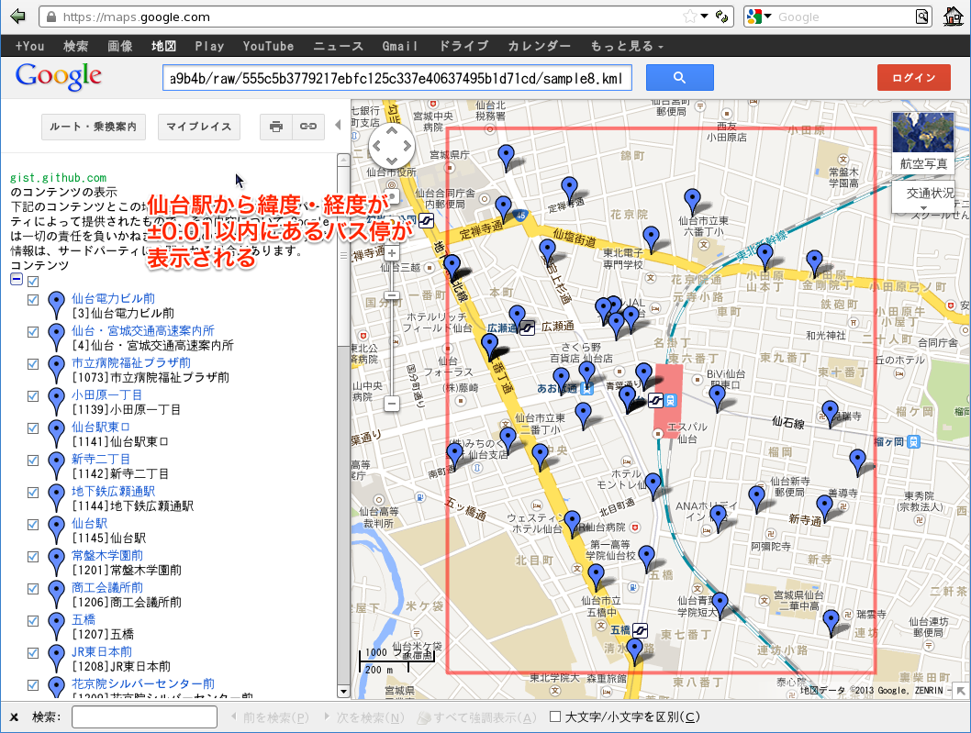Screen dimensions: 971x733
Task: Click the marker icon beside 仙台電力ビル前
Action: [56, 305]
